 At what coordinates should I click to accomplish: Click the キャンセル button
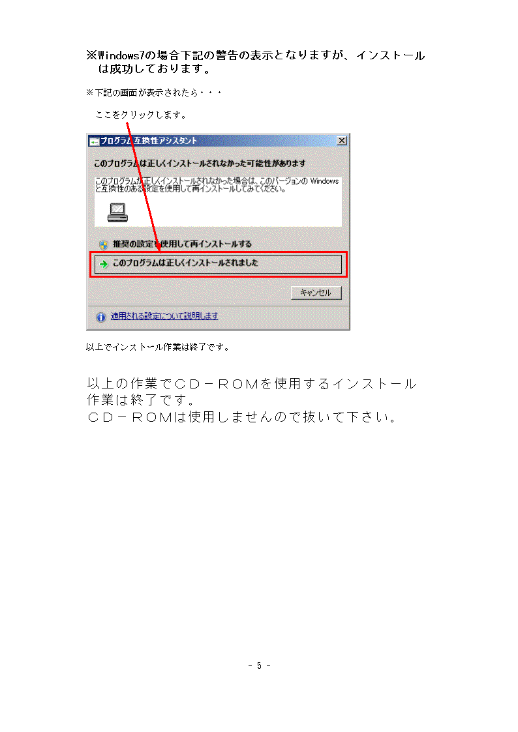coord(316,293)
